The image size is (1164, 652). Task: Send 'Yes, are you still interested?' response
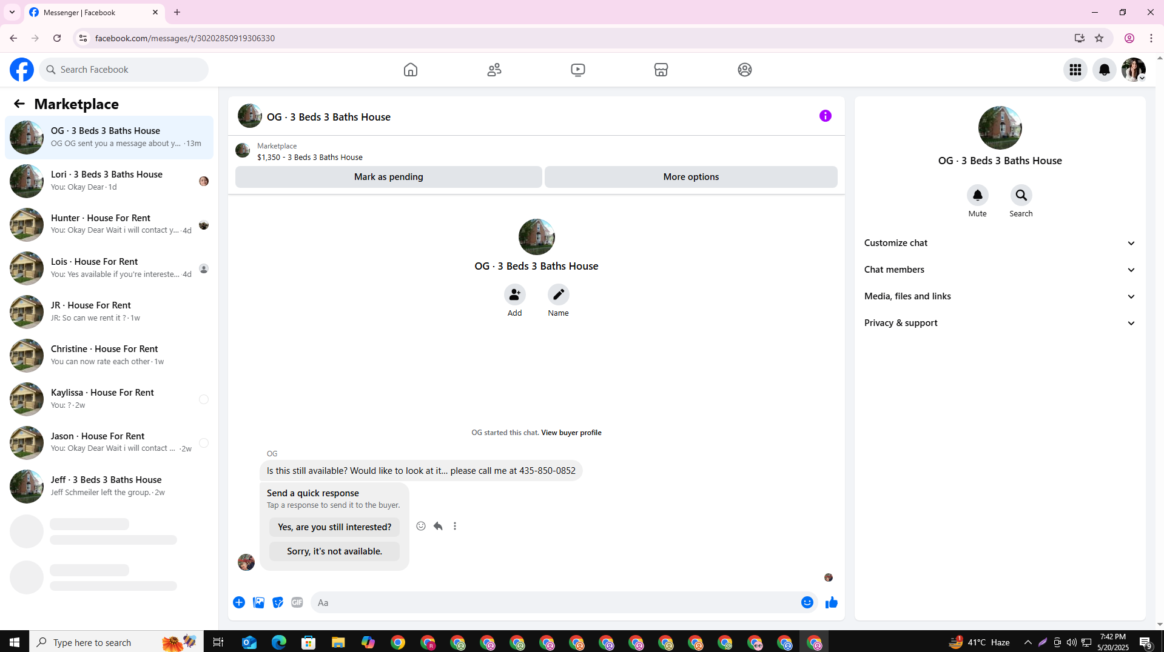334,527
